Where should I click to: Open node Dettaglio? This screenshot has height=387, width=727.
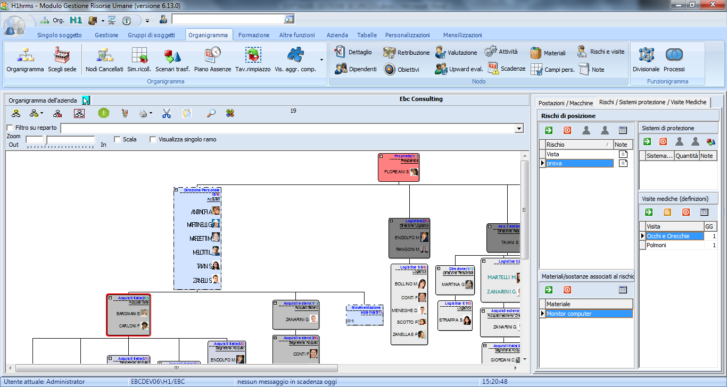(353, 52)
